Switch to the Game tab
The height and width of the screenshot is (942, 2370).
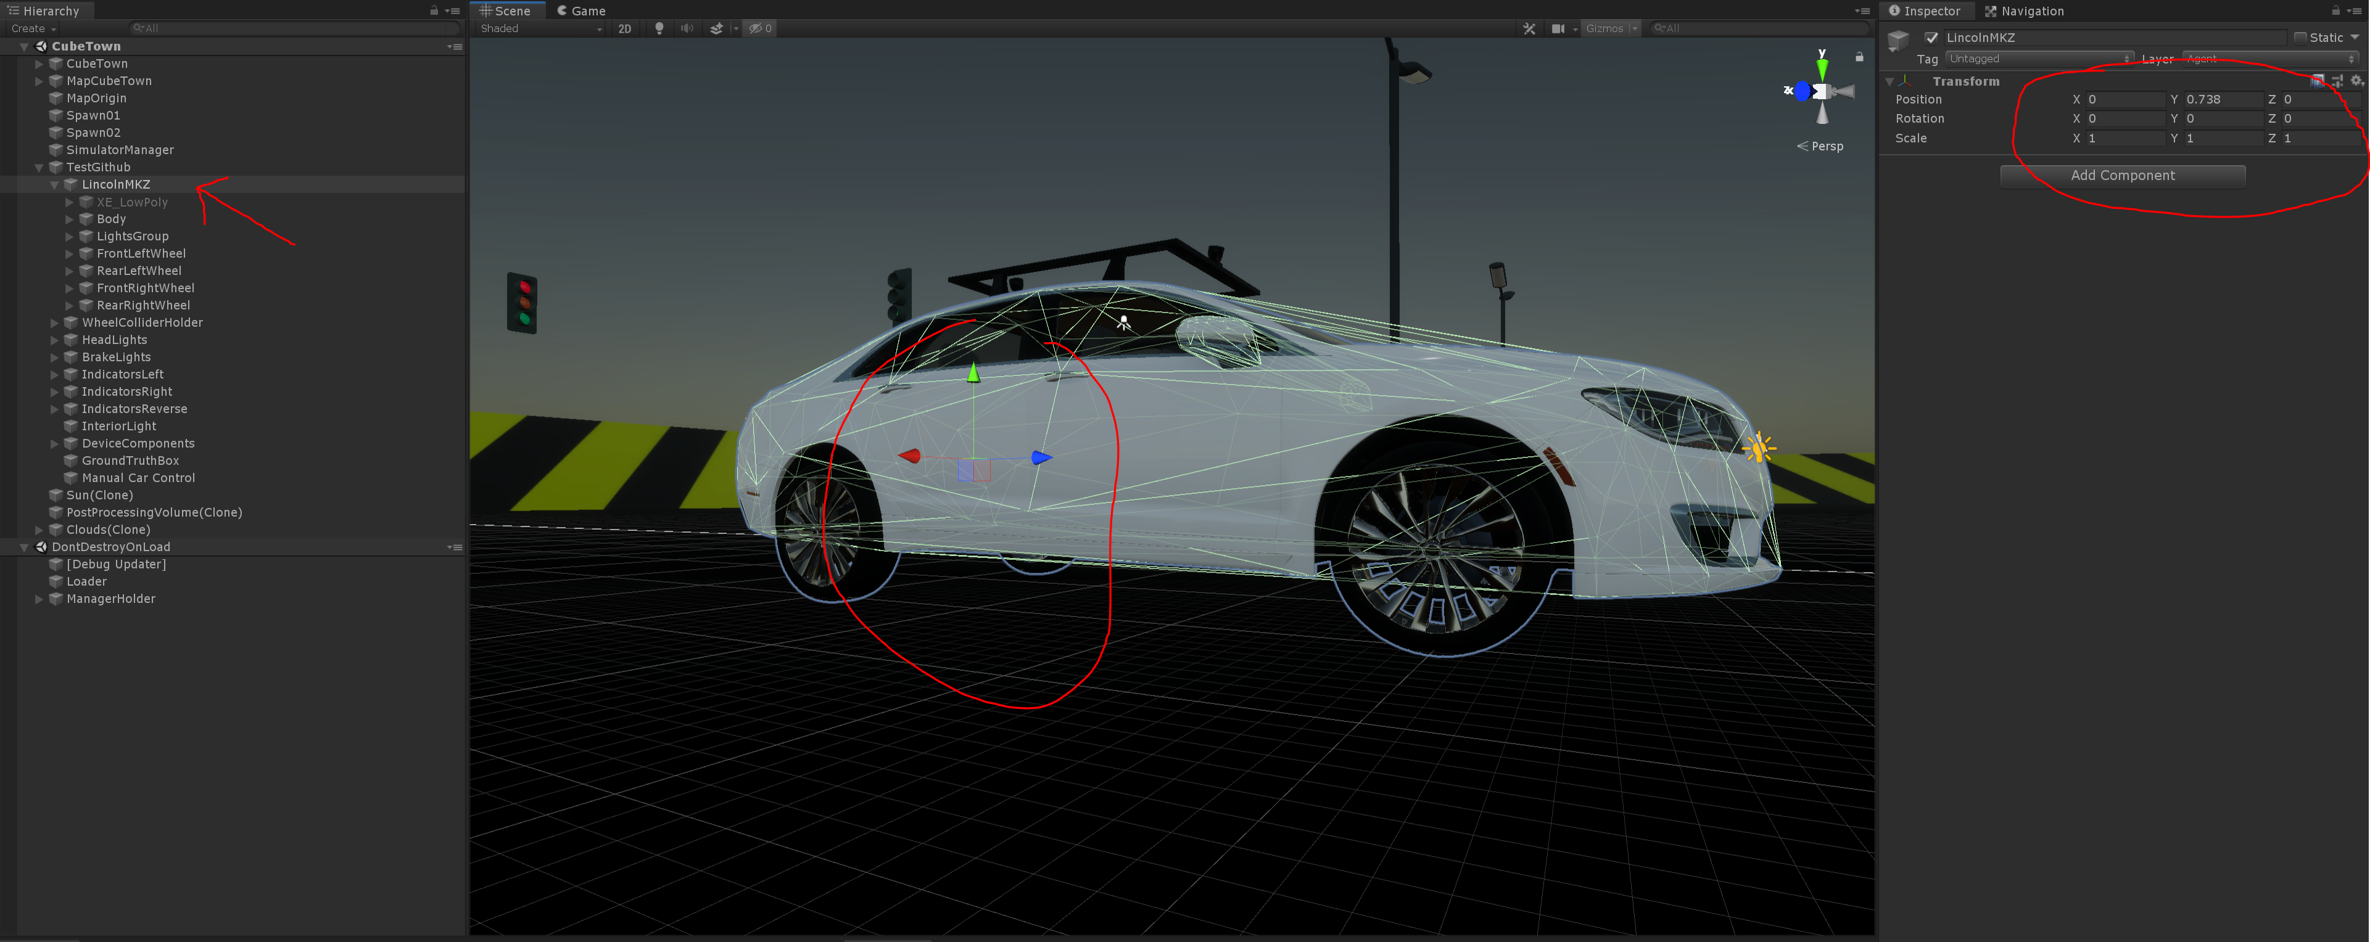coord(582,11)
